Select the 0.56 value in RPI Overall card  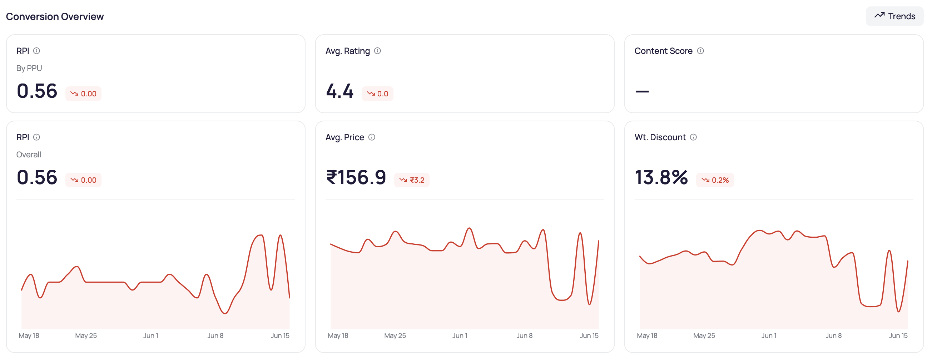[37, 177]
